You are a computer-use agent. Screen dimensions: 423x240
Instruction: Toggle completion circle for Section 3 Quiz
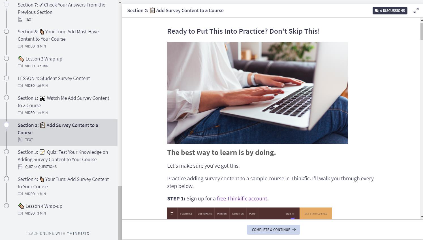pyautogui.click(x=6, y=152)
